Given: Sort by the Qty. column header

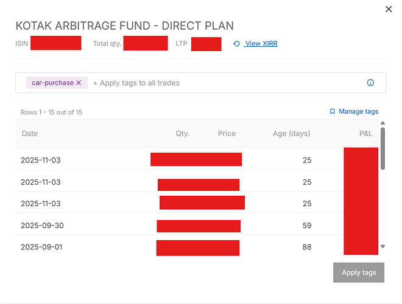Looking at the screenshot, I should click(183, 134).
